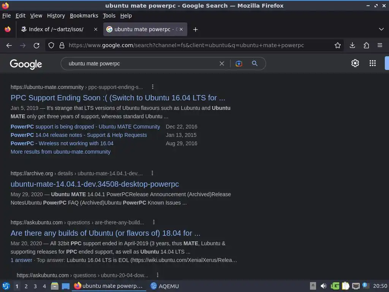Close the ubuntu mate powerpc tab
389x292 pixels.
(x=181, y=29)
